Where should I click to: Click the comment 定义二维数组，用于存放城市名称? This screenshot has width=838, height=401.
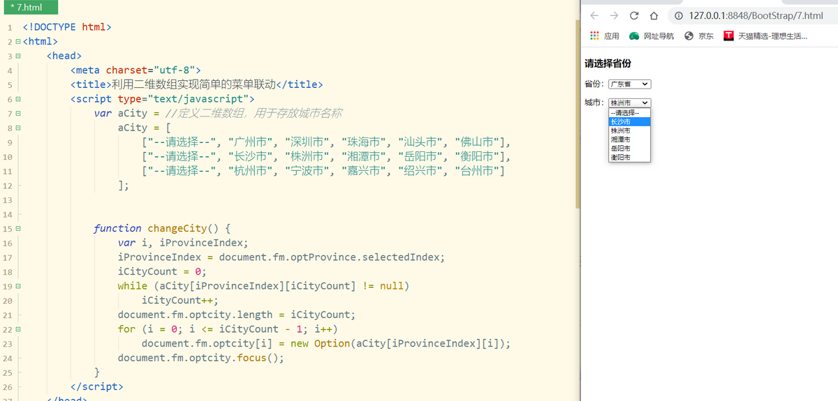coord(261,113)
